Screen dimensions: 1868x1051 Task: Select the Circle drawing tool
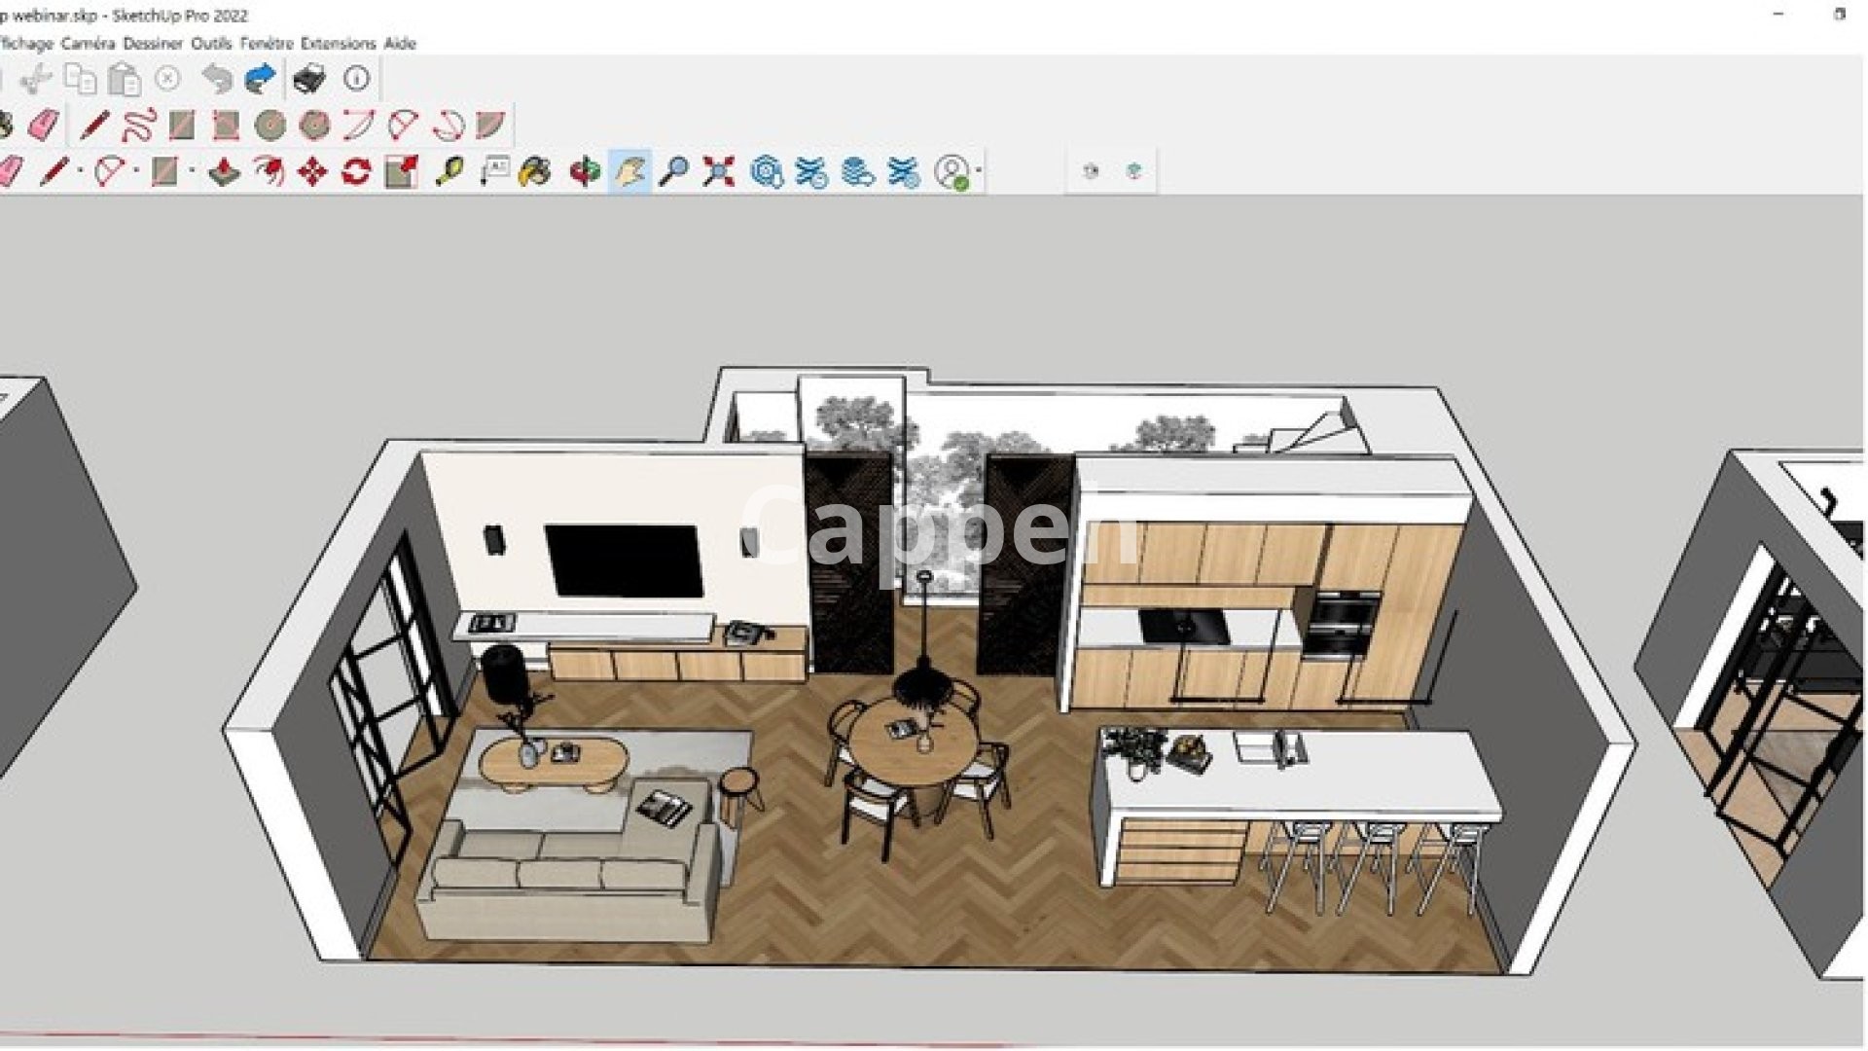pyautogui.click(x=269, y=126)
